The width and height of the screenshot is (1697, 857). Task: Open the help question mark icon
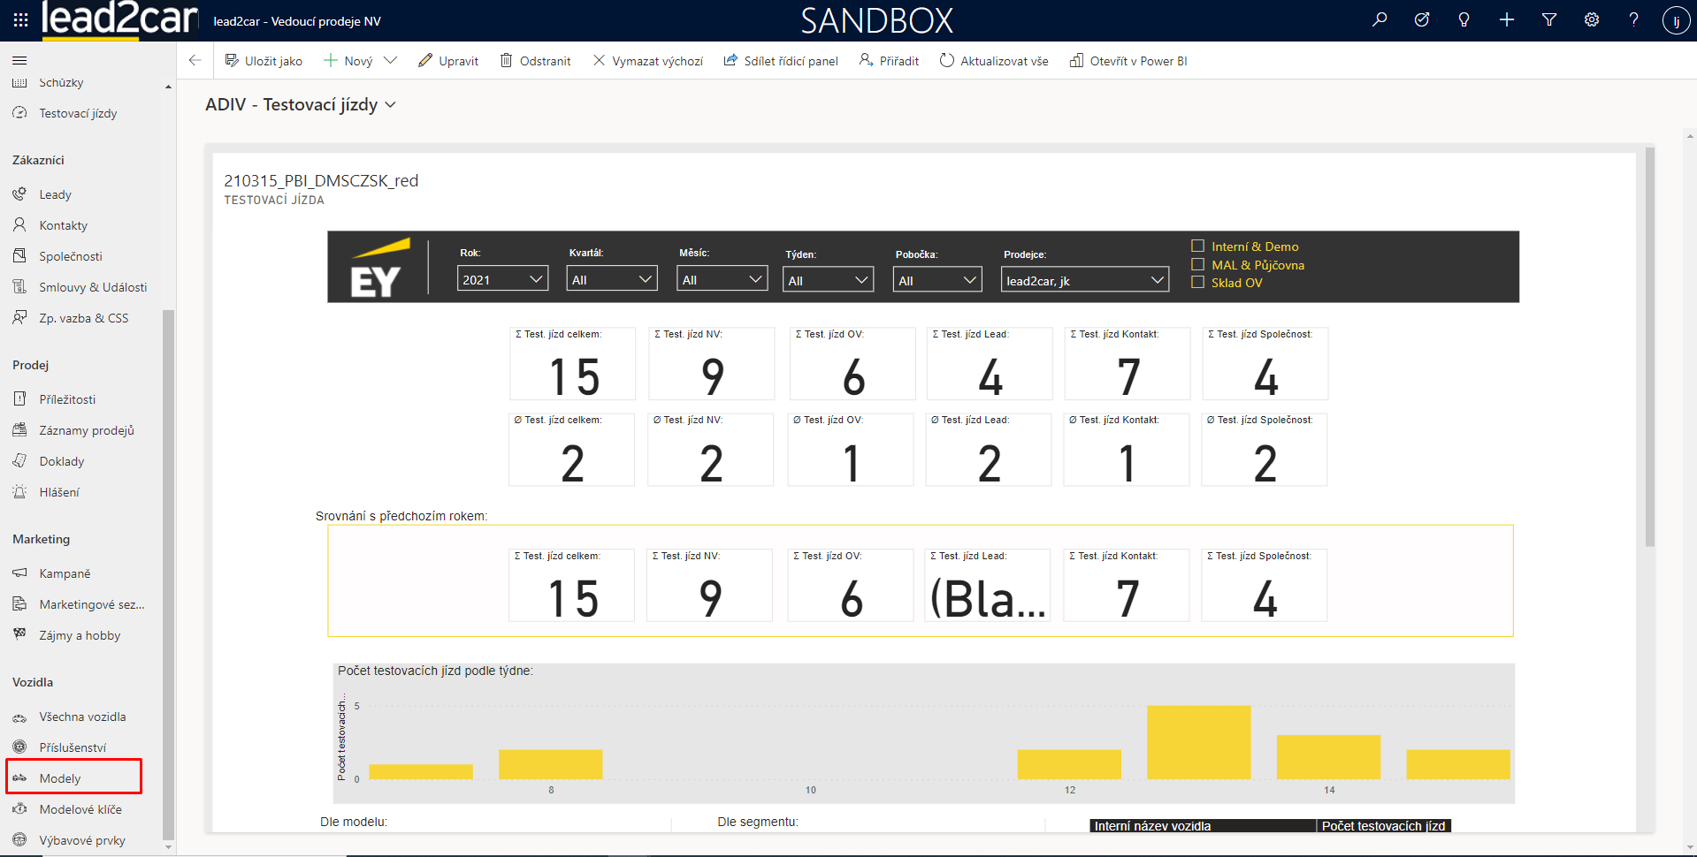(x=1633, y=19)
